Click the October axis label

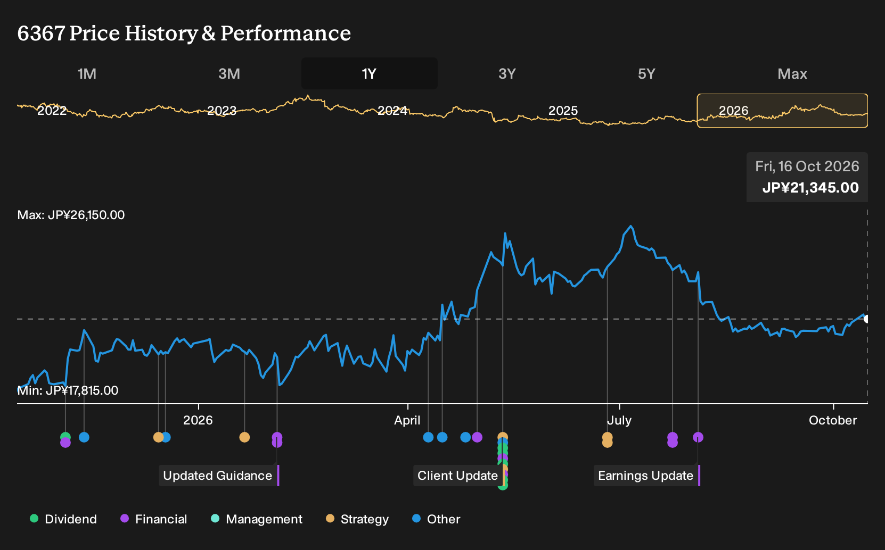833,420
